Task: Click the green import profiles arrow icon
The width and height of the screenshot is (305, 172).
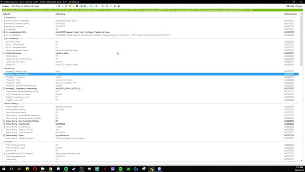Action: click(96, 6)
